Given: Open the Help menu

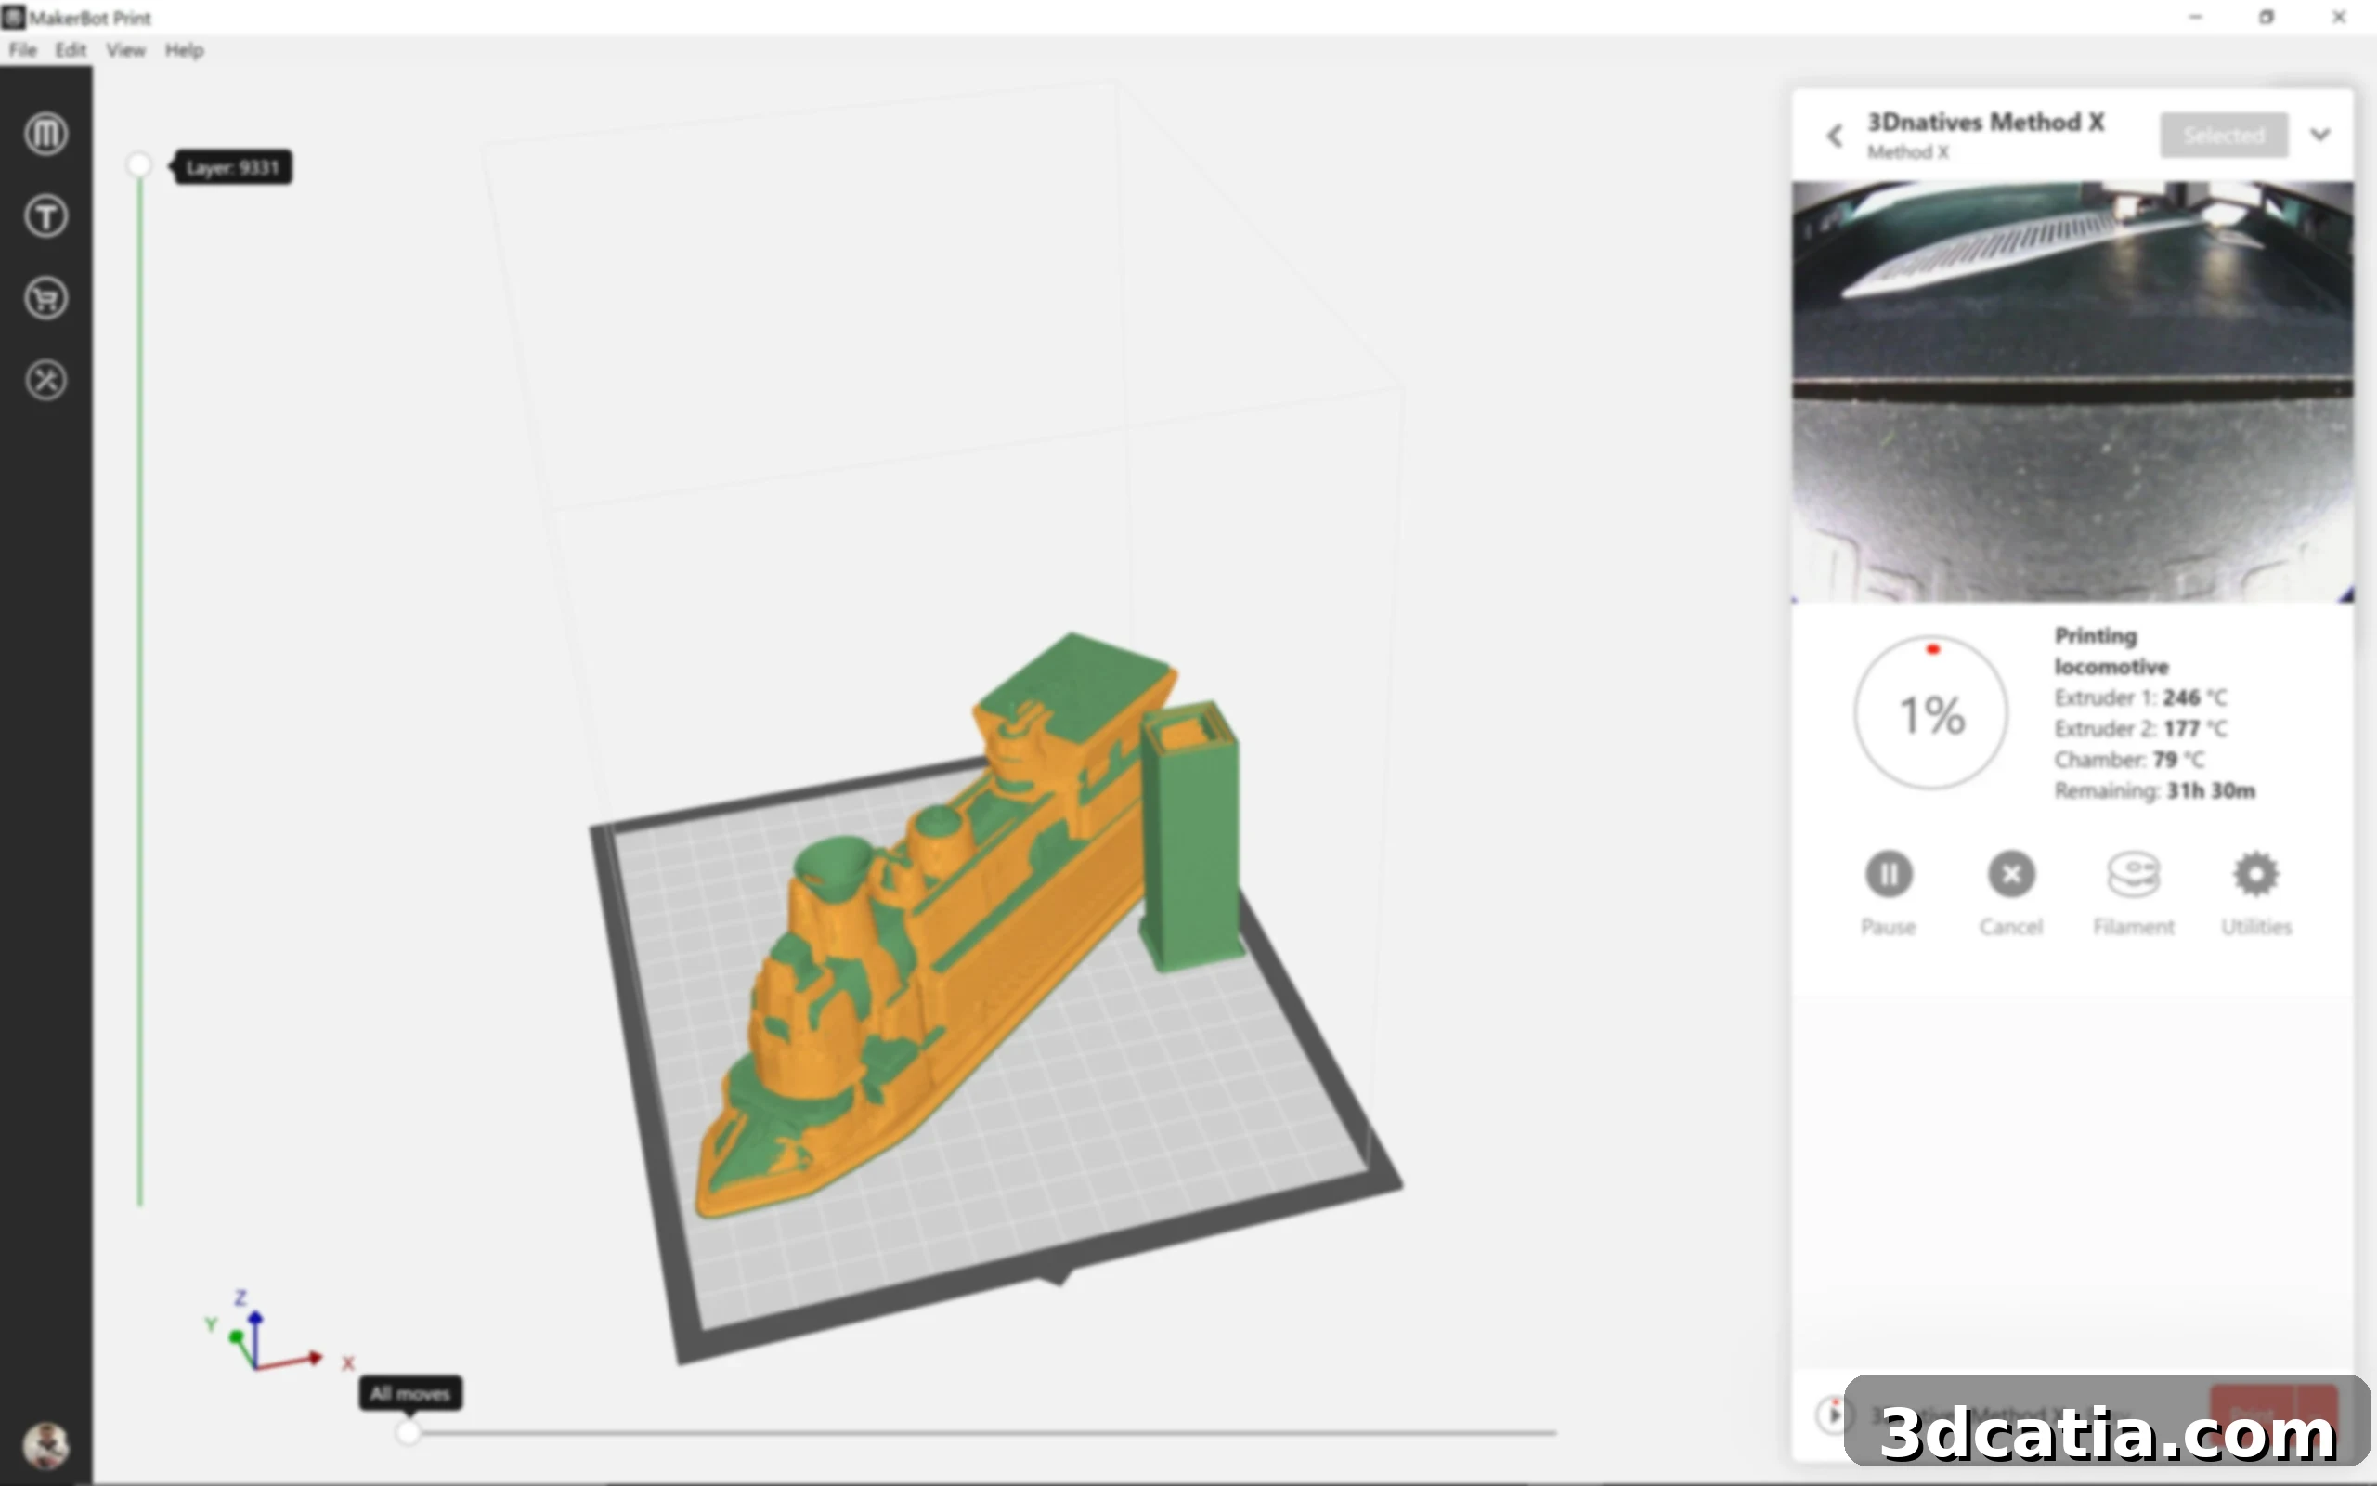Looking at the screenshot, I should tap(184, 50).
